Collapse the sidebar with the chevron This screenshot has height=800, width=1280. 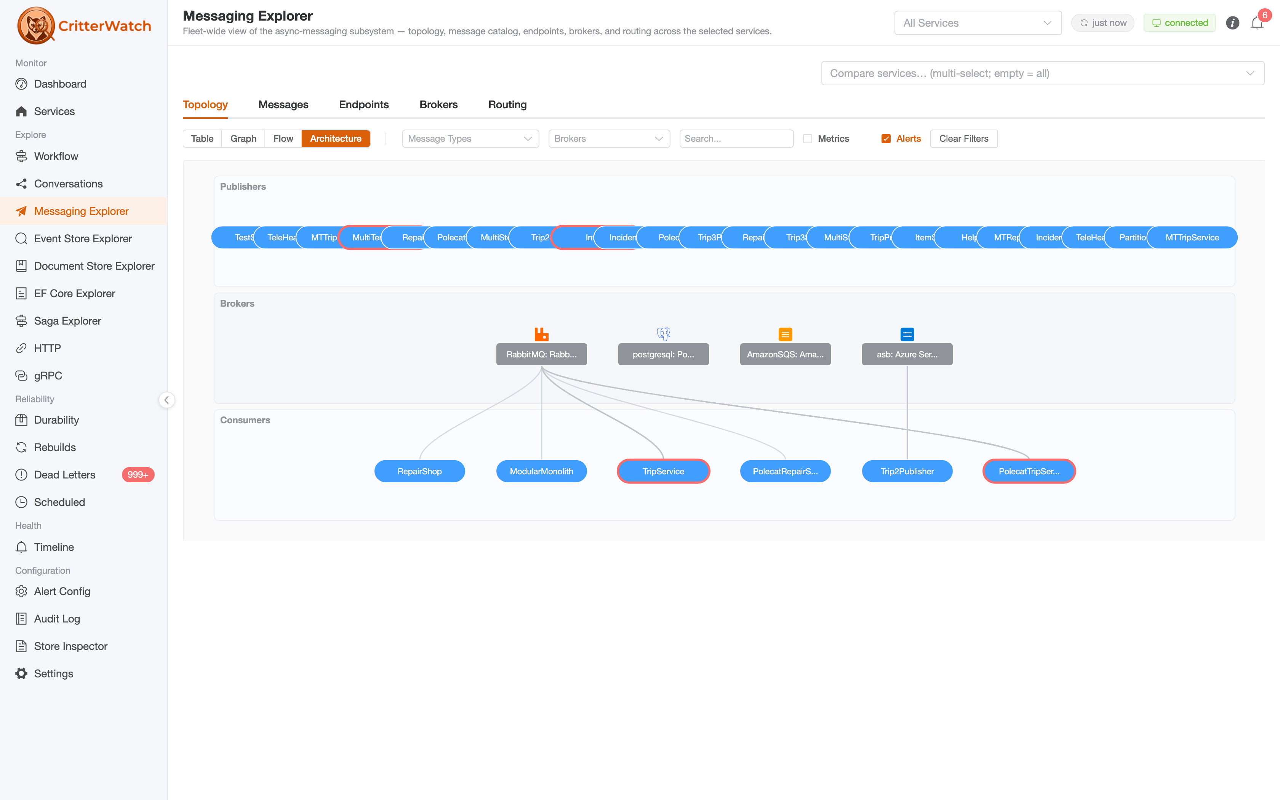[166, 400]
